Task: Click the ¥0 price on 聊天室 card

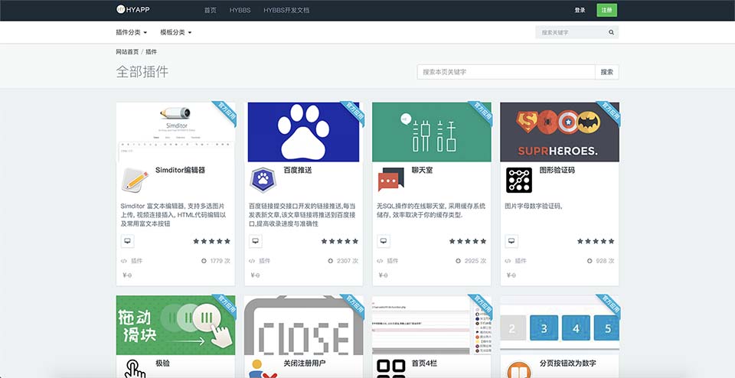Action: 383,275
